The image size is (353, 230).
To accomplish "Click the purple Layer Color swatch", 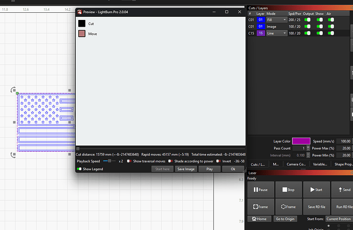I will point(301,141).
